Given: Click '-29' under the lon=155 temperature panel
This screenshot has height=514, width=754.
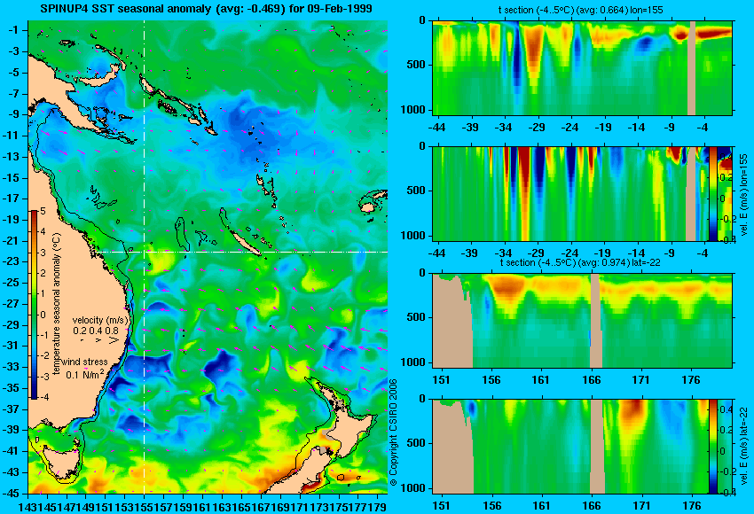Looking at the screenshot, I should [536, 128].
